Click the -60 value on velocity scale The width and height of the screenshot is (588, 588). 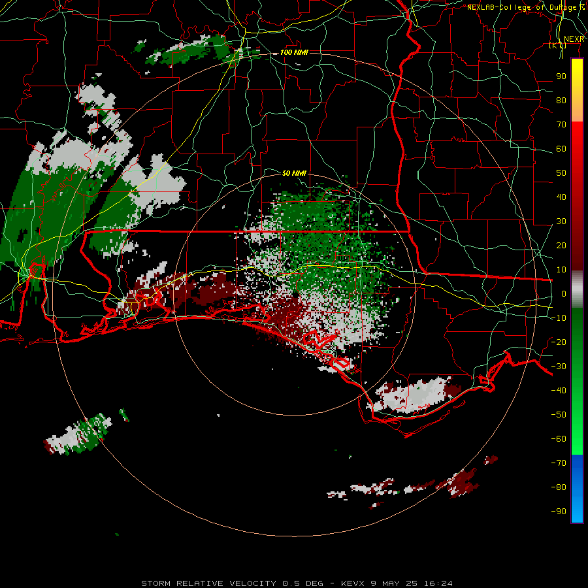click(559, 439)
